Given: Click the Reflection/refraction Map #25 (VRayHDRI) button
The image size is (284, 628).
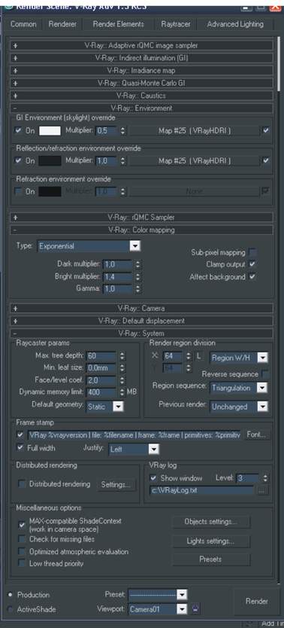Looking at the screenshot, I should pos(194,160).
